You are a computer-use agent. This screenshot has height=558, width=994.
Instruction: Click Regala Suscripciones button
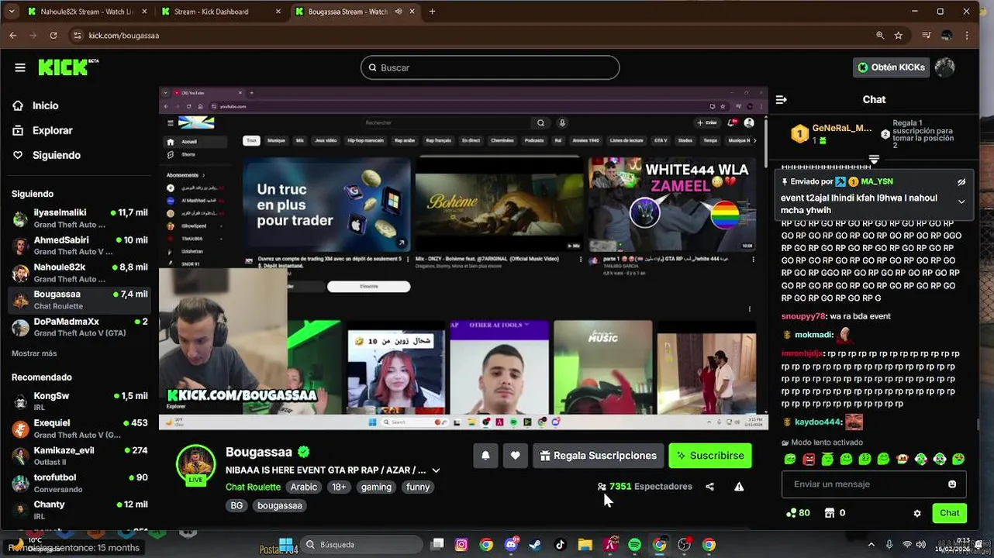click(598, 456)
